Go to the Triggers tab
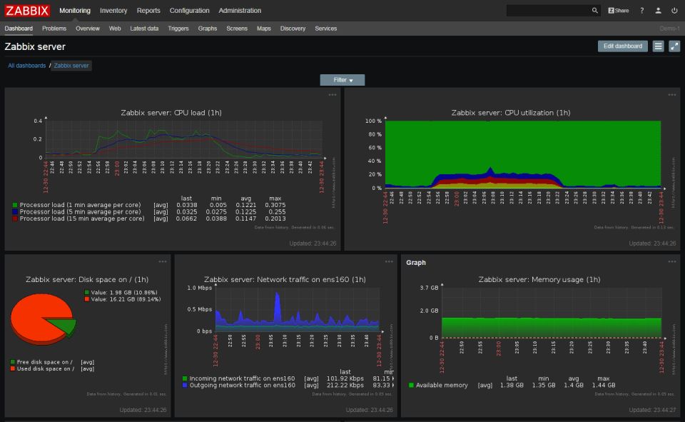685x422 pixels. click(x=178, y=29)
